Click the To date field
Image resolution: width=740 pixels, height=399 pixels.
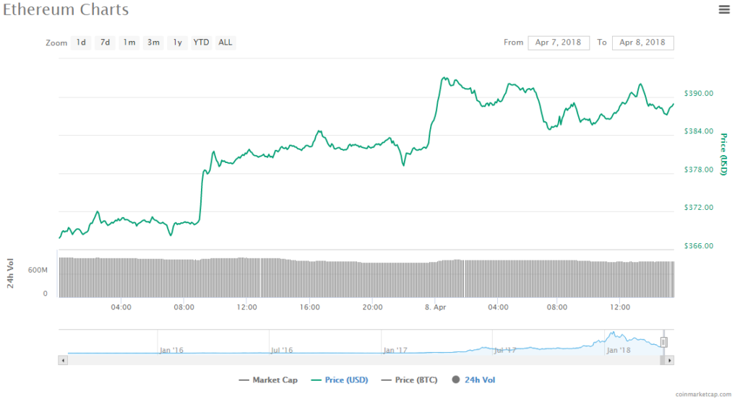642,43
